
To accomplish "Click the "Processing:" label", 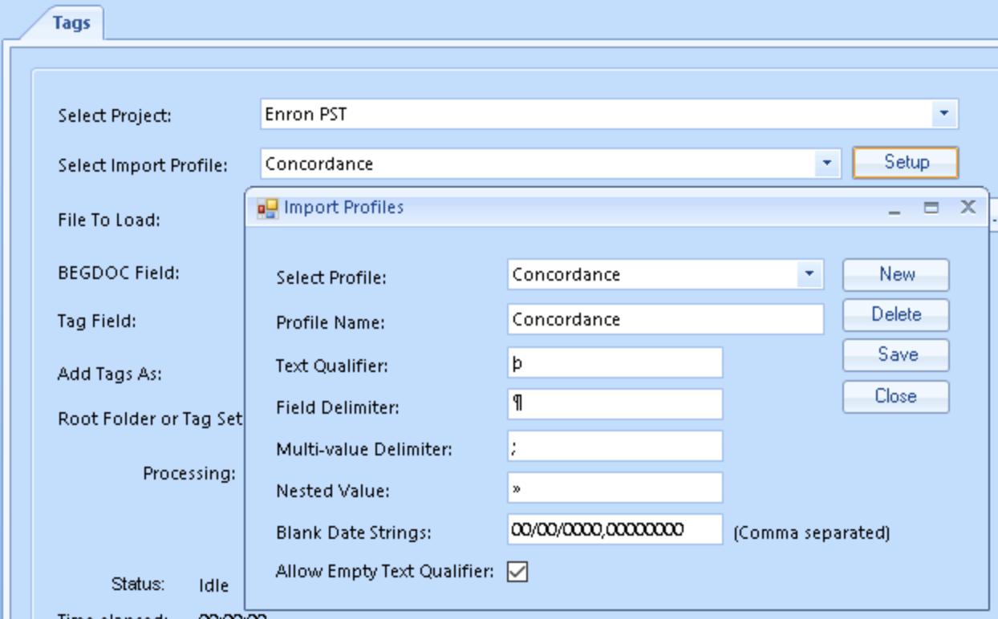I will pyautogui.click(x=189, y=473).
